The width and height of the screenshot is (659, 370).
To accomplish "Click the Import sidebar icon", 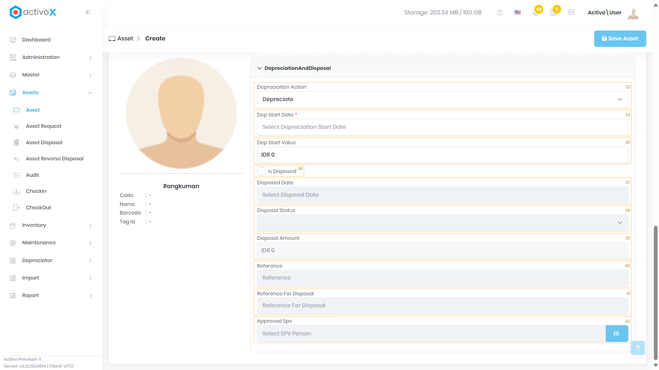I will [x=13, y=278].
